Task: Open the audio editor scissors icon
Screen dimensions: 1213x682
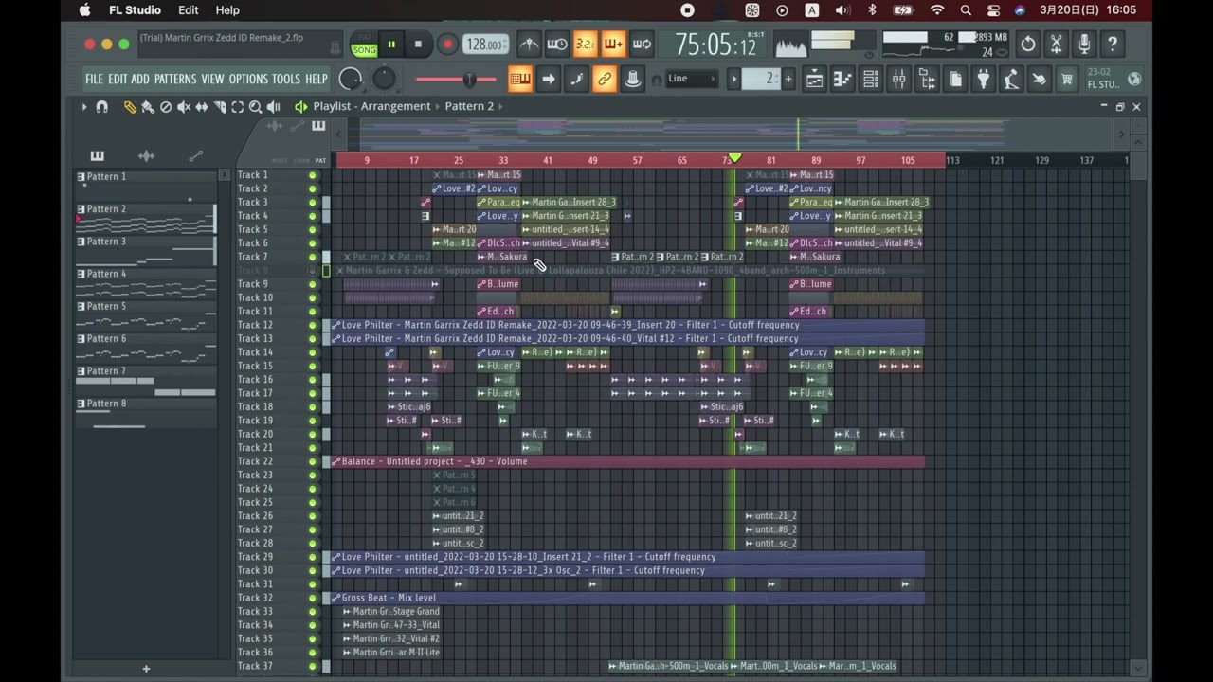Action: 1056,44
